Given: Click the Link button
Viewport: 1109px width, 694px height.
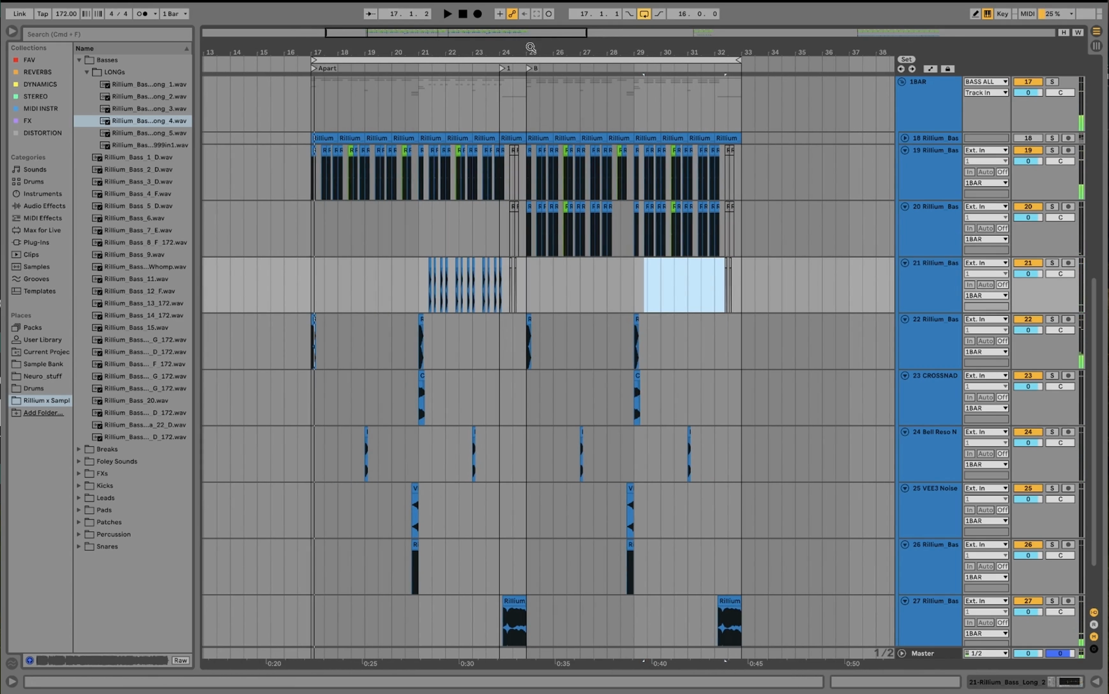Looking at the screenshot, I should click(19, 14).
